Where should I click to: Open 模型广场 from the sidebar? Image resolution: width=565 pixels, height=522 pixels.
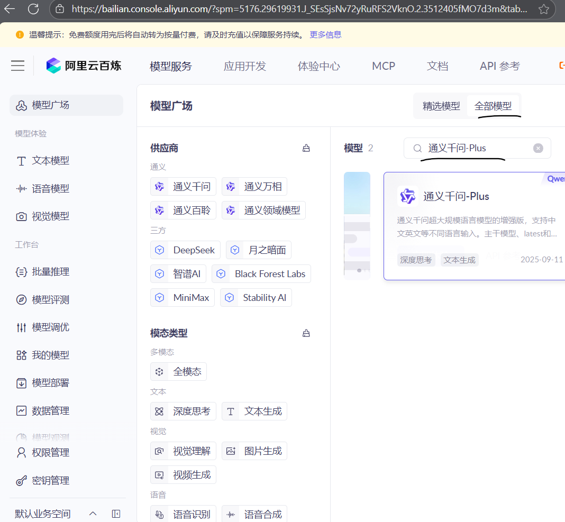(x=49, y=105)
